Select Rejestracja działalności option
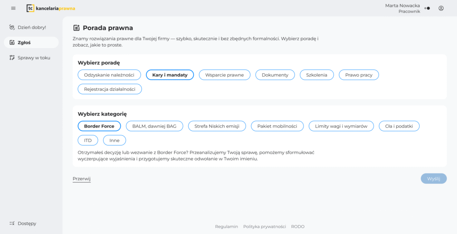This screenshot has width=457, height=234. point(109,89)
